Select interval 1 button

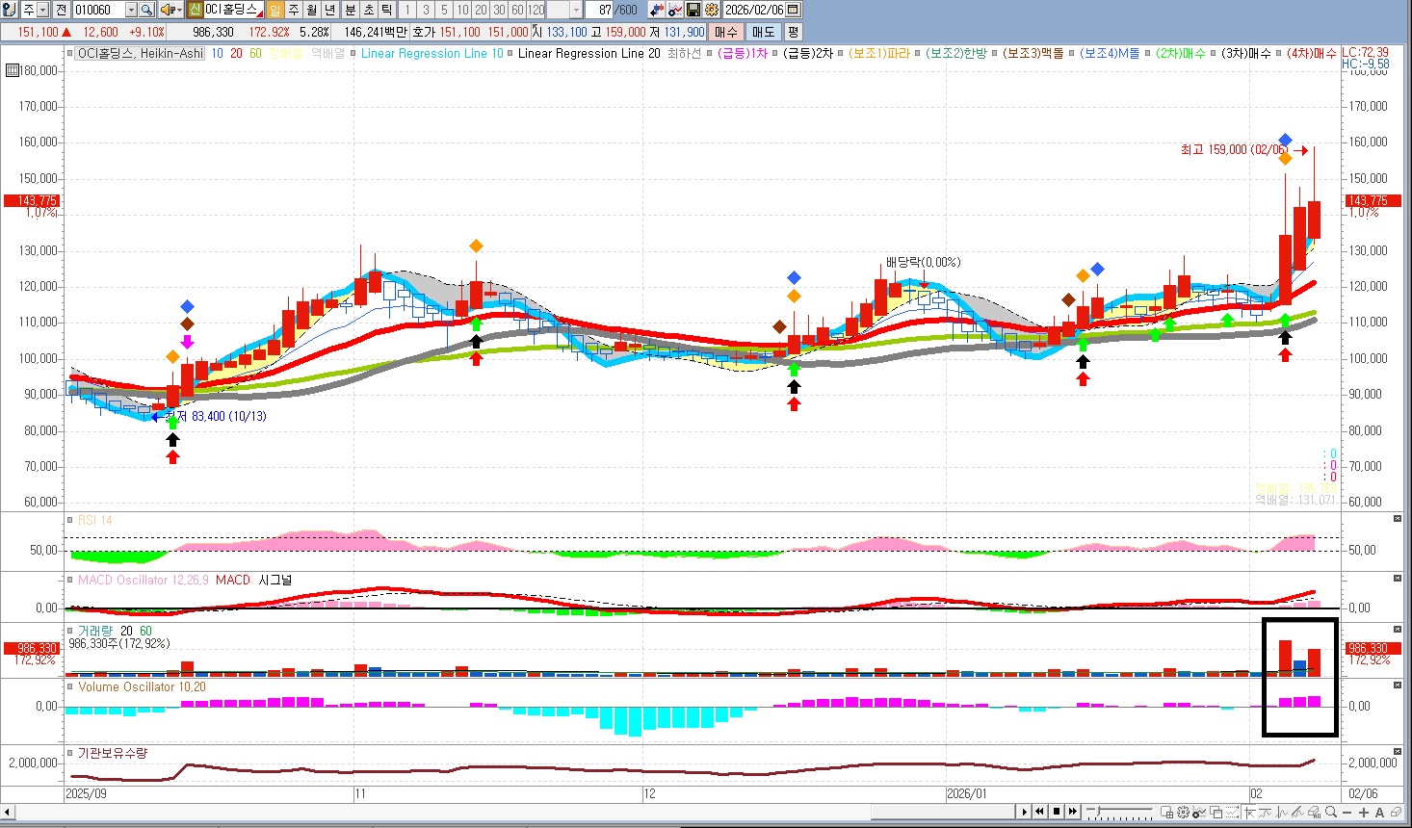tap(407, 10)
